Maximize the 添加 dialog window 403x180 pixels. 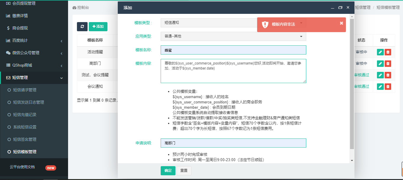340,8
